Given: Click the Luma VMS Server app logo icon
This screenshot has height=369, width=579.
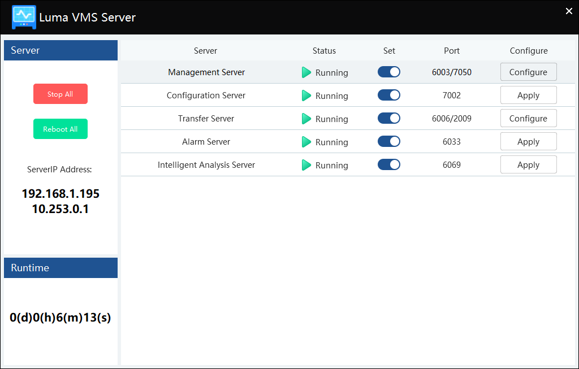Looking at the screenshot, I should [x=24, y=17].
